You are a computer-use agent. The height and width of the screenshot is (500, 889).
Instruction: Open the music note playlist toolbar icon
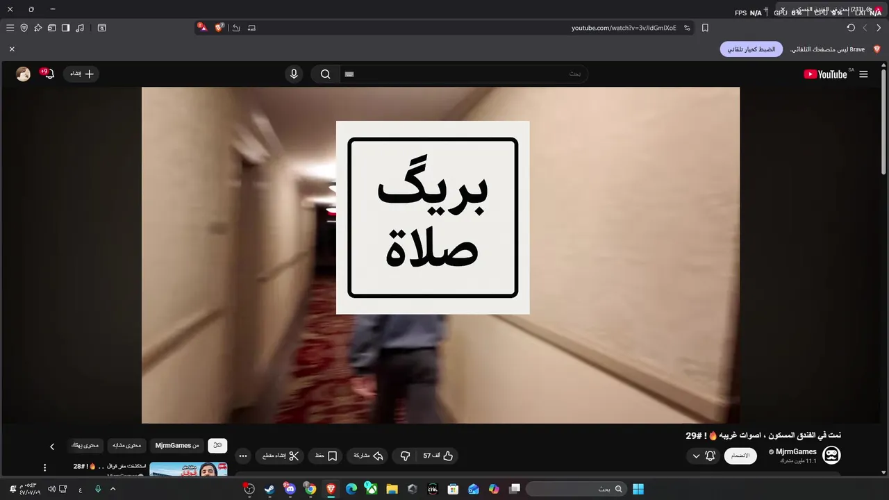pos(80,28)
